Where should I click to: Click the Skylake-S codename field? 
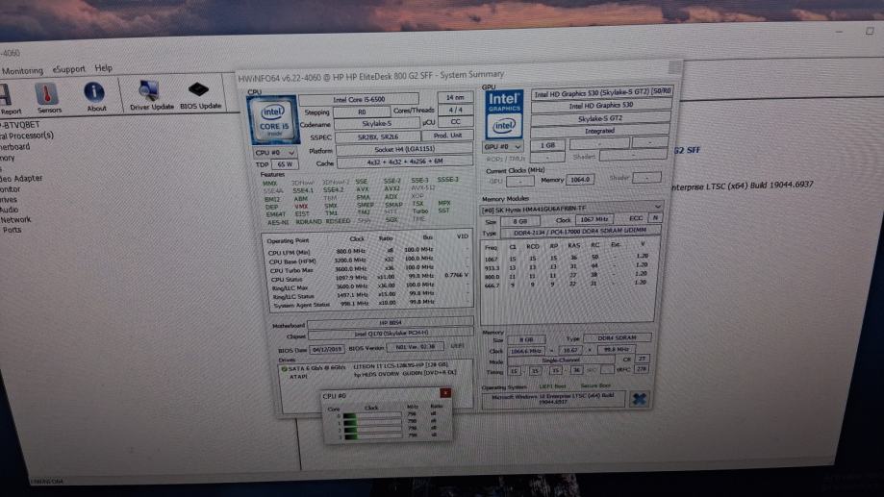tap(376, 124)
